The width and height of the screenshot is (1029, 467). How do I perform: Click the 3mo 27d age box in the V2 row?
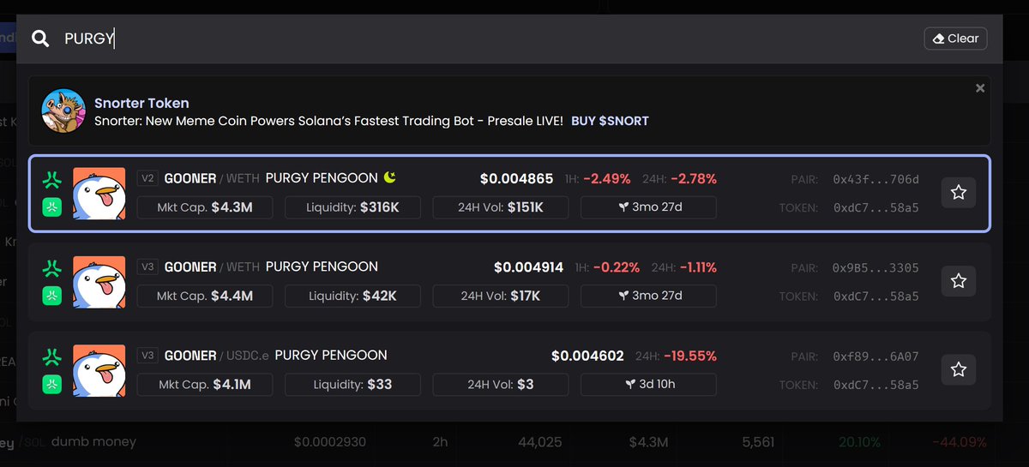[x=648, y=207]
